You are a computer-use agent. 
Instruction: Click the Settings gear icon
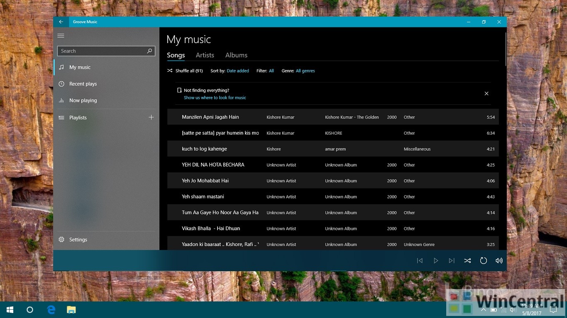tap(61, 239)
